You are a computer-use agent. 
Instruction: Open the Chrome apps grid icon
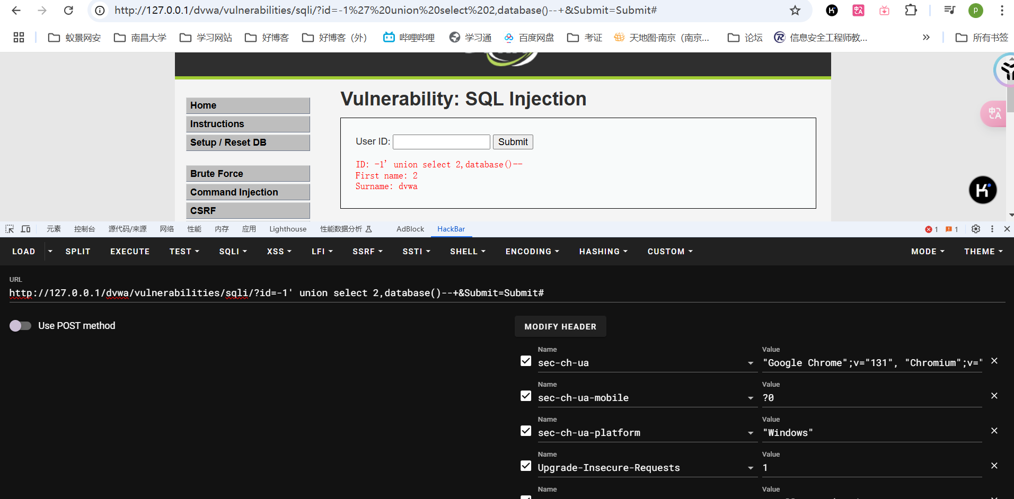(x=19, y=37)
